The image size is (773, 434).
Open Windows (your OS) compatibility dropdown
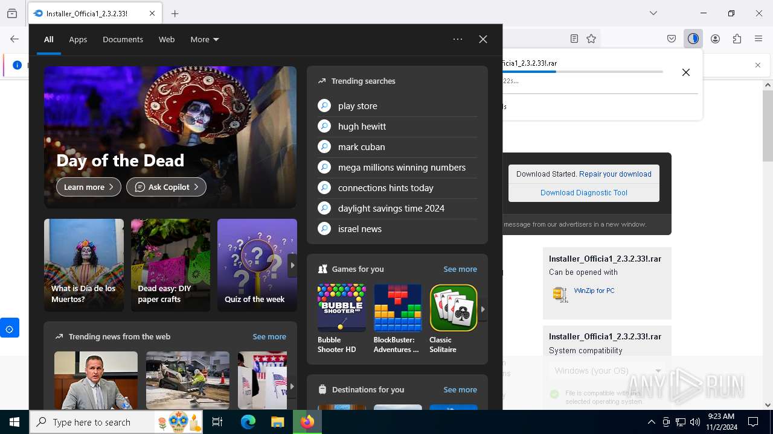[607, 371]
